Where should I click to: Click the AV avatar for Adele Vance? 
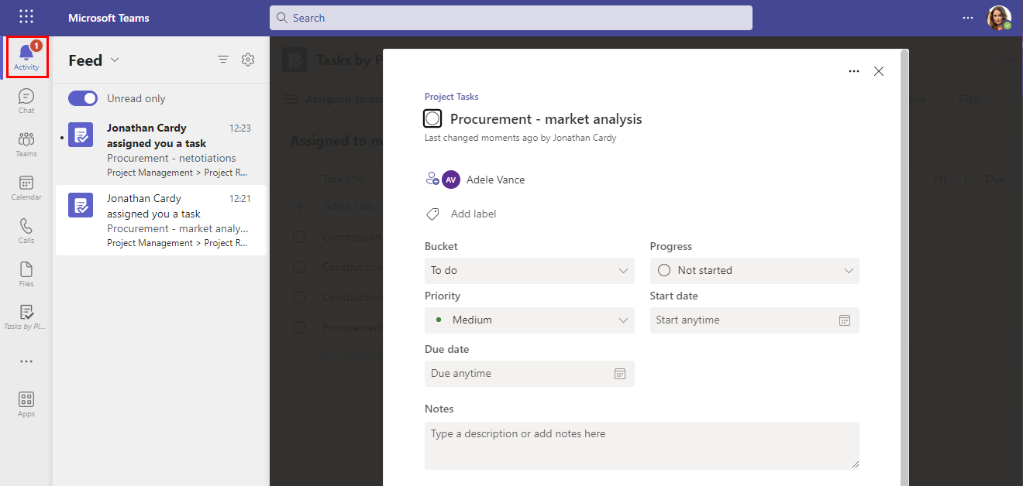[451, 180]
